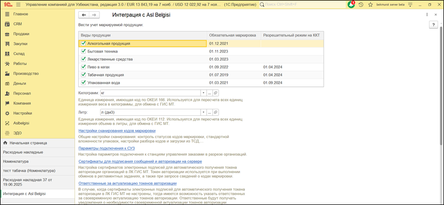Click the ЭДО section icon
This screenshot has height=205, width=444.
7,133
